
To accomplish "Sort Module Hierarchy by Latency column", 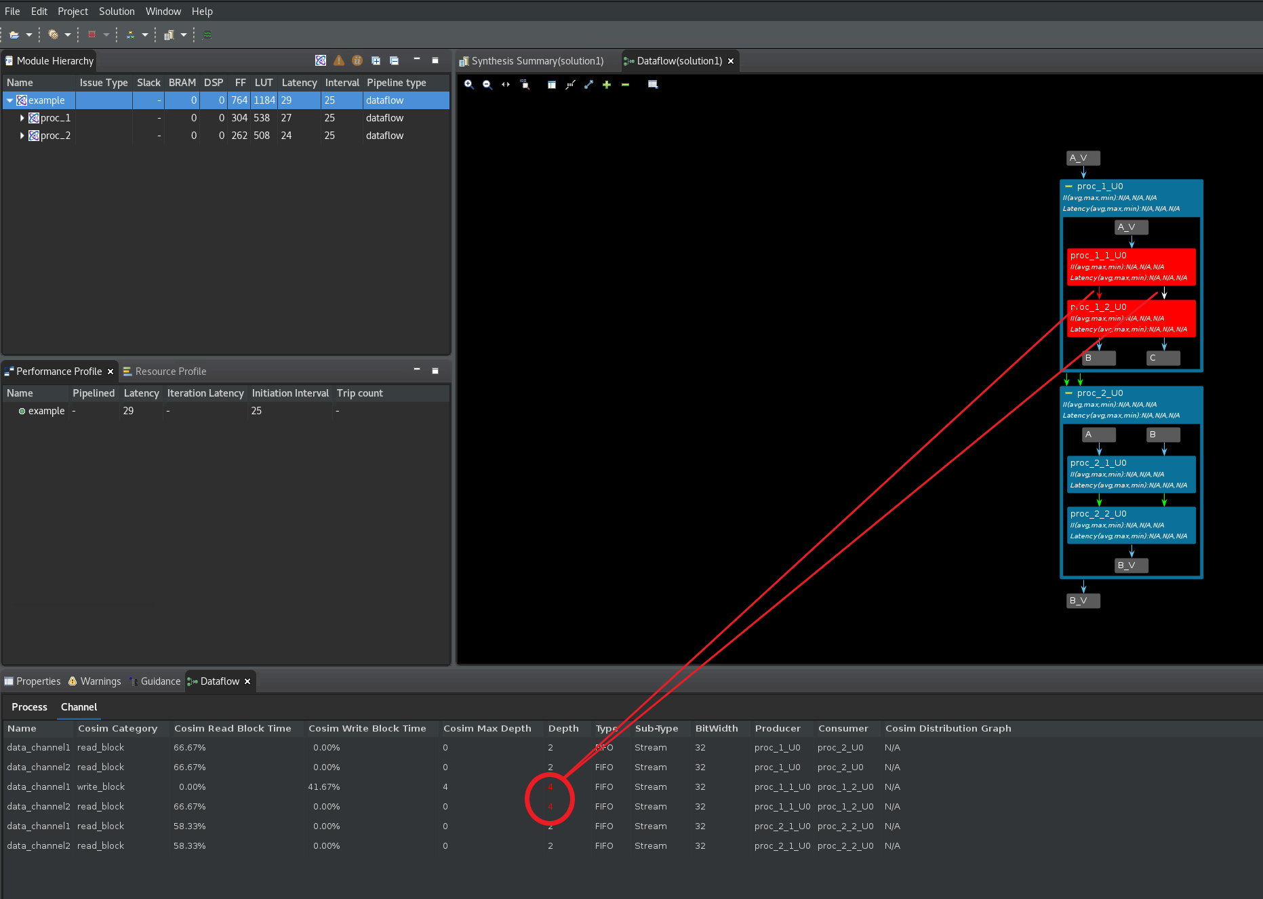I will pos(299,83).
